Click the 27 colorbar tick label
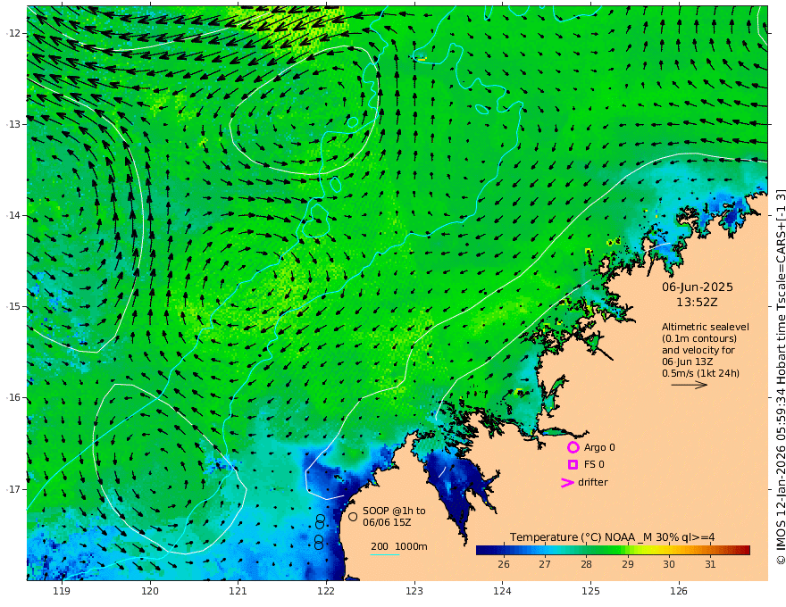786x607 pixels. coord(545,564)
